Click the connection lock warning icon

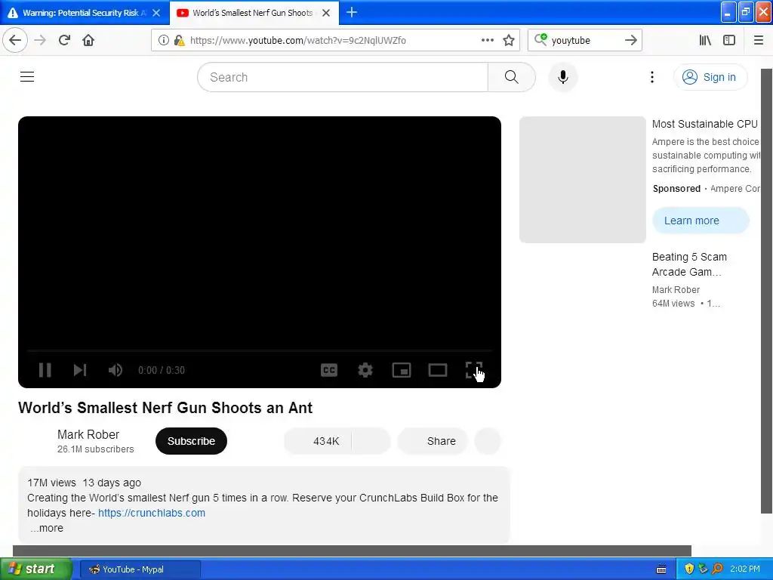(179, 40)
